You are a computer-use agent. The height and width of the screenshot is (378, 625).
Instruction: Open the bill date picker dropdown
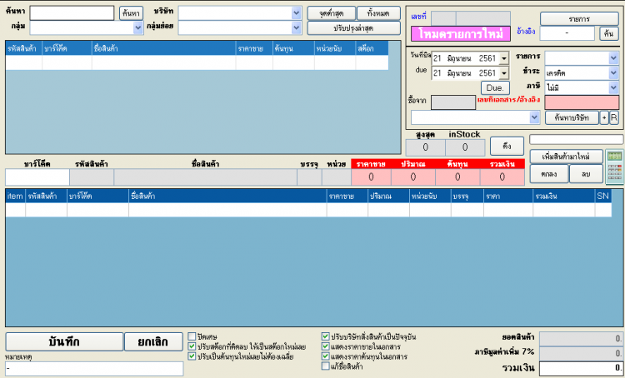(504, 58)
